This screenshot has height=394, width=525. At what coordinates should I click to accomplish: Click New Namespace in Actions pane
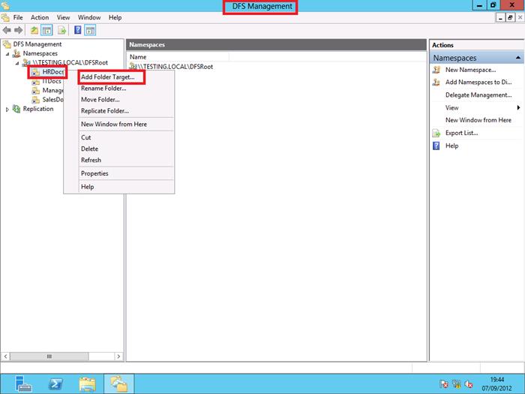pyautogui.click(x=470, y=70)
